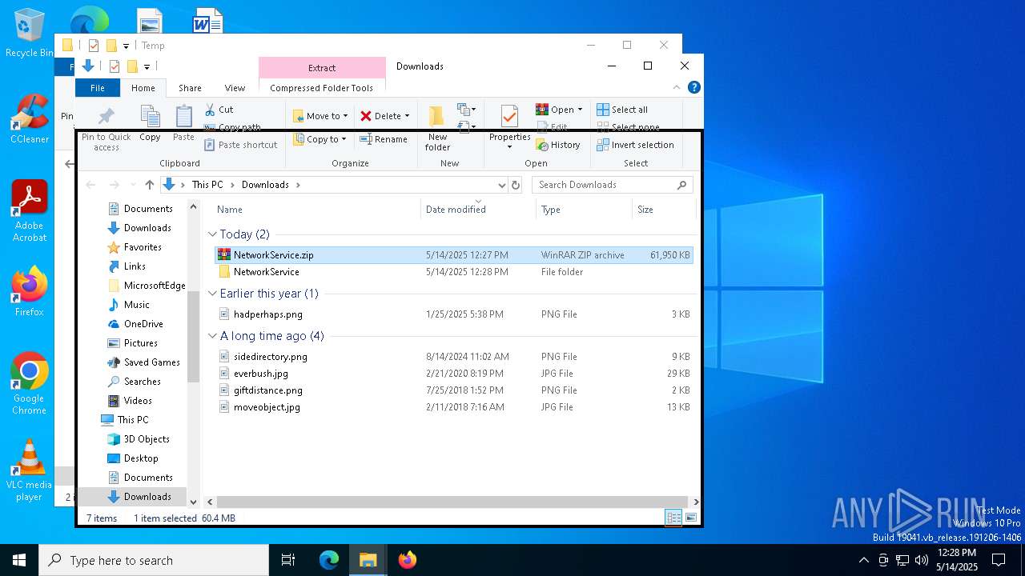Open the address bar history dropdown
Screen dimensions: 1025x576
pyautogui.click(x=502, y=185)
